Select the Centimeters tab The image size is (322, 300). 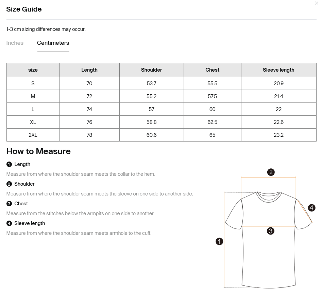coord(53,43)
